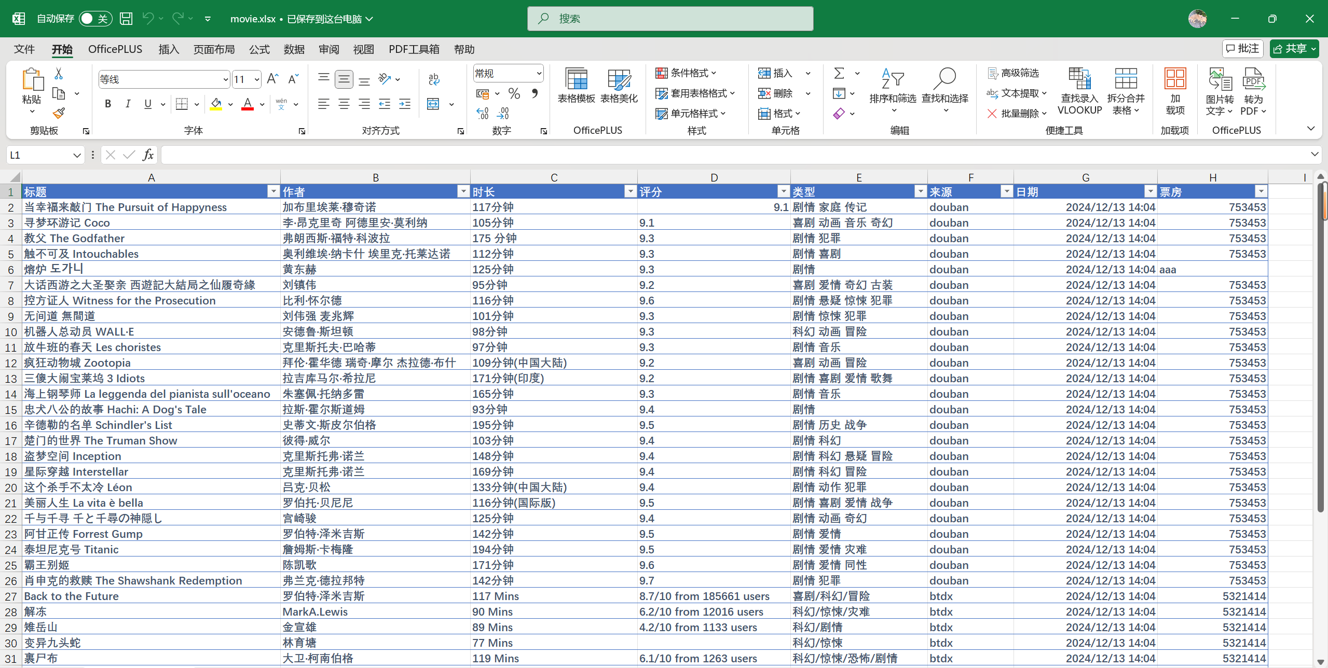Open the table template tool
This screenshot has height=668, width=1328.
tap(576, 86)
